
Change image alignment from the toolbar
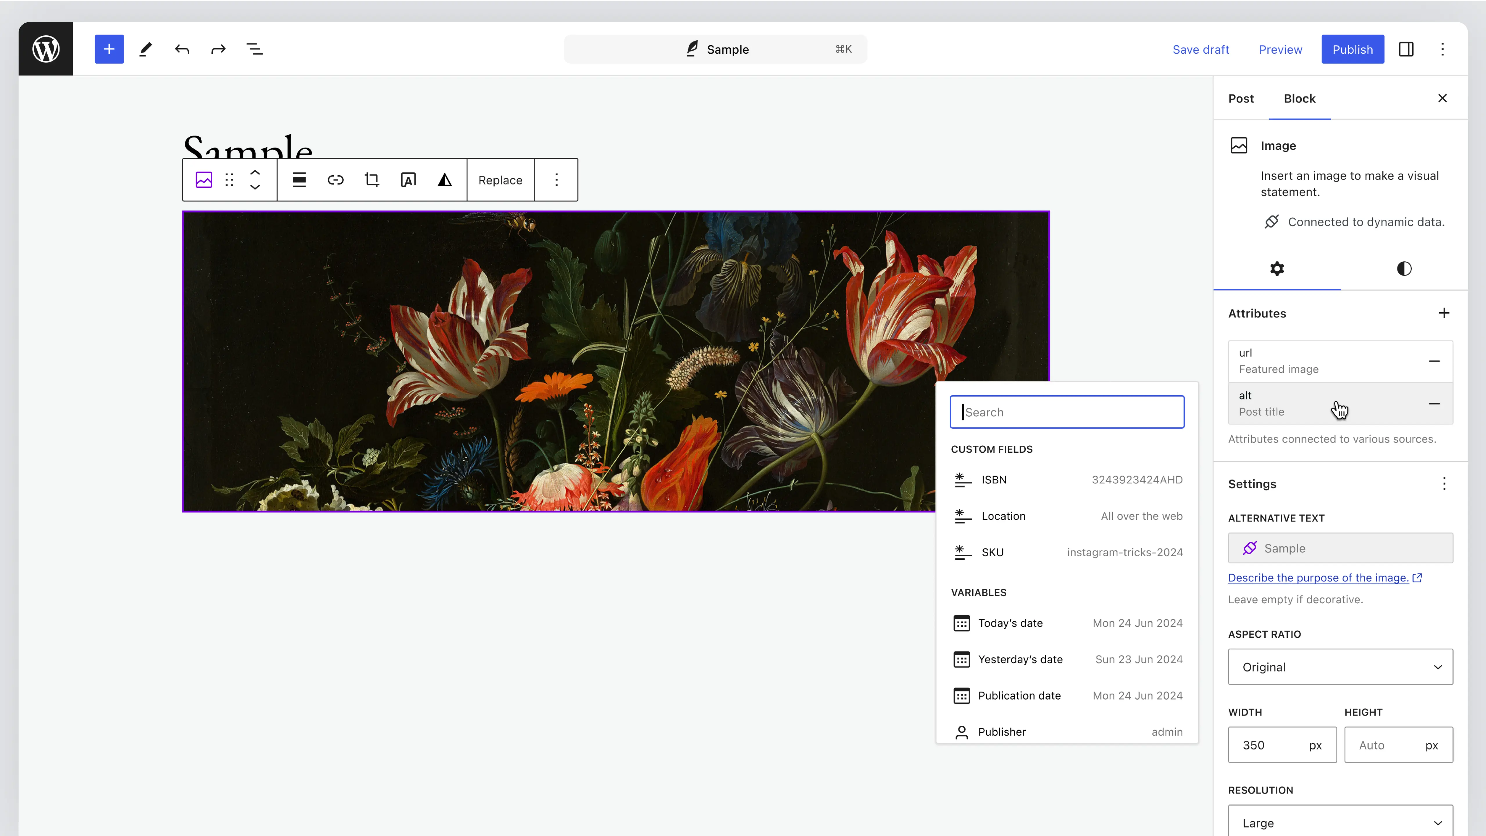pyautogui.click(x=300, y=179)
